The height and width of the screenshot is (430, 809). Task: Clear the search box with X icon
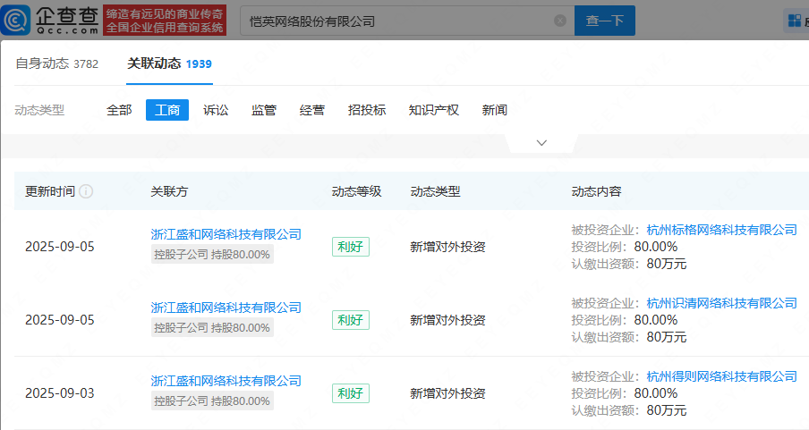click(560, 21)
